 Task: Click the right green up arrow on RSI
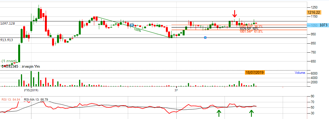click(251, 113)
